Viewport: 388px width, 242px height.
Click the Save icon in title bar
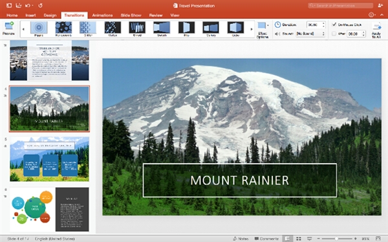(18, 5)
